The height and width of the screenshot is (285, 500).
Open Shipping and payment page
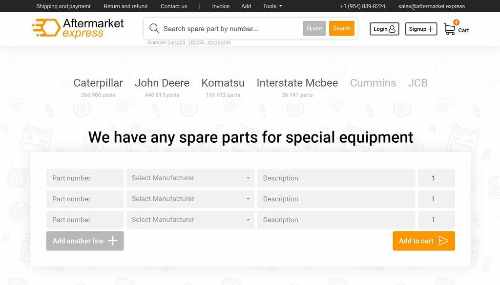click(63, 6)
